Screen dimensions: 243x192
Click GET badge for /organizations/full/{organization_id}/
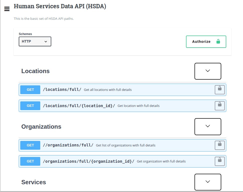(x=30, y=161)
